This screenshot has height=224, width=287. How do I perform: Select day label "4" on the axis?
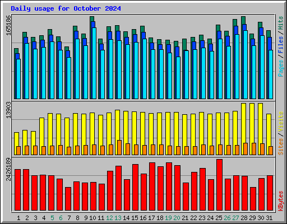point(44,218)
